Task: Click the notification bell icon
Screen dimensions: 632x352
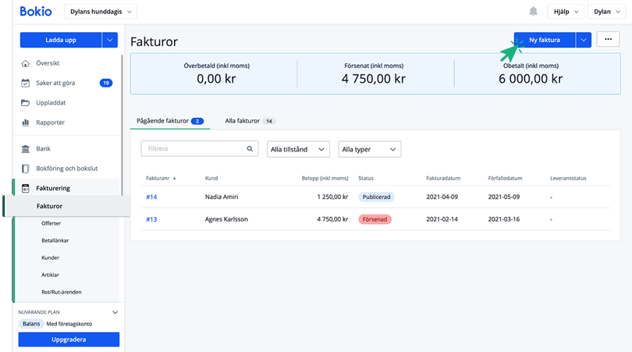Action: point(534,12)
